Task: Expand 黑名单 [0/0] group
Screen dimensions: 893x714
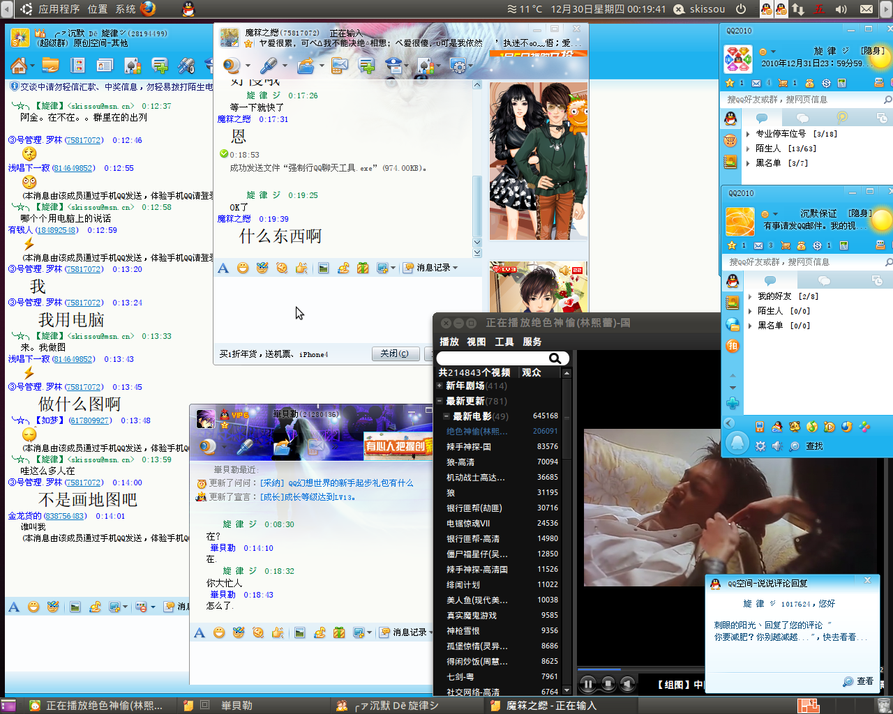Action: coord(750,326)
